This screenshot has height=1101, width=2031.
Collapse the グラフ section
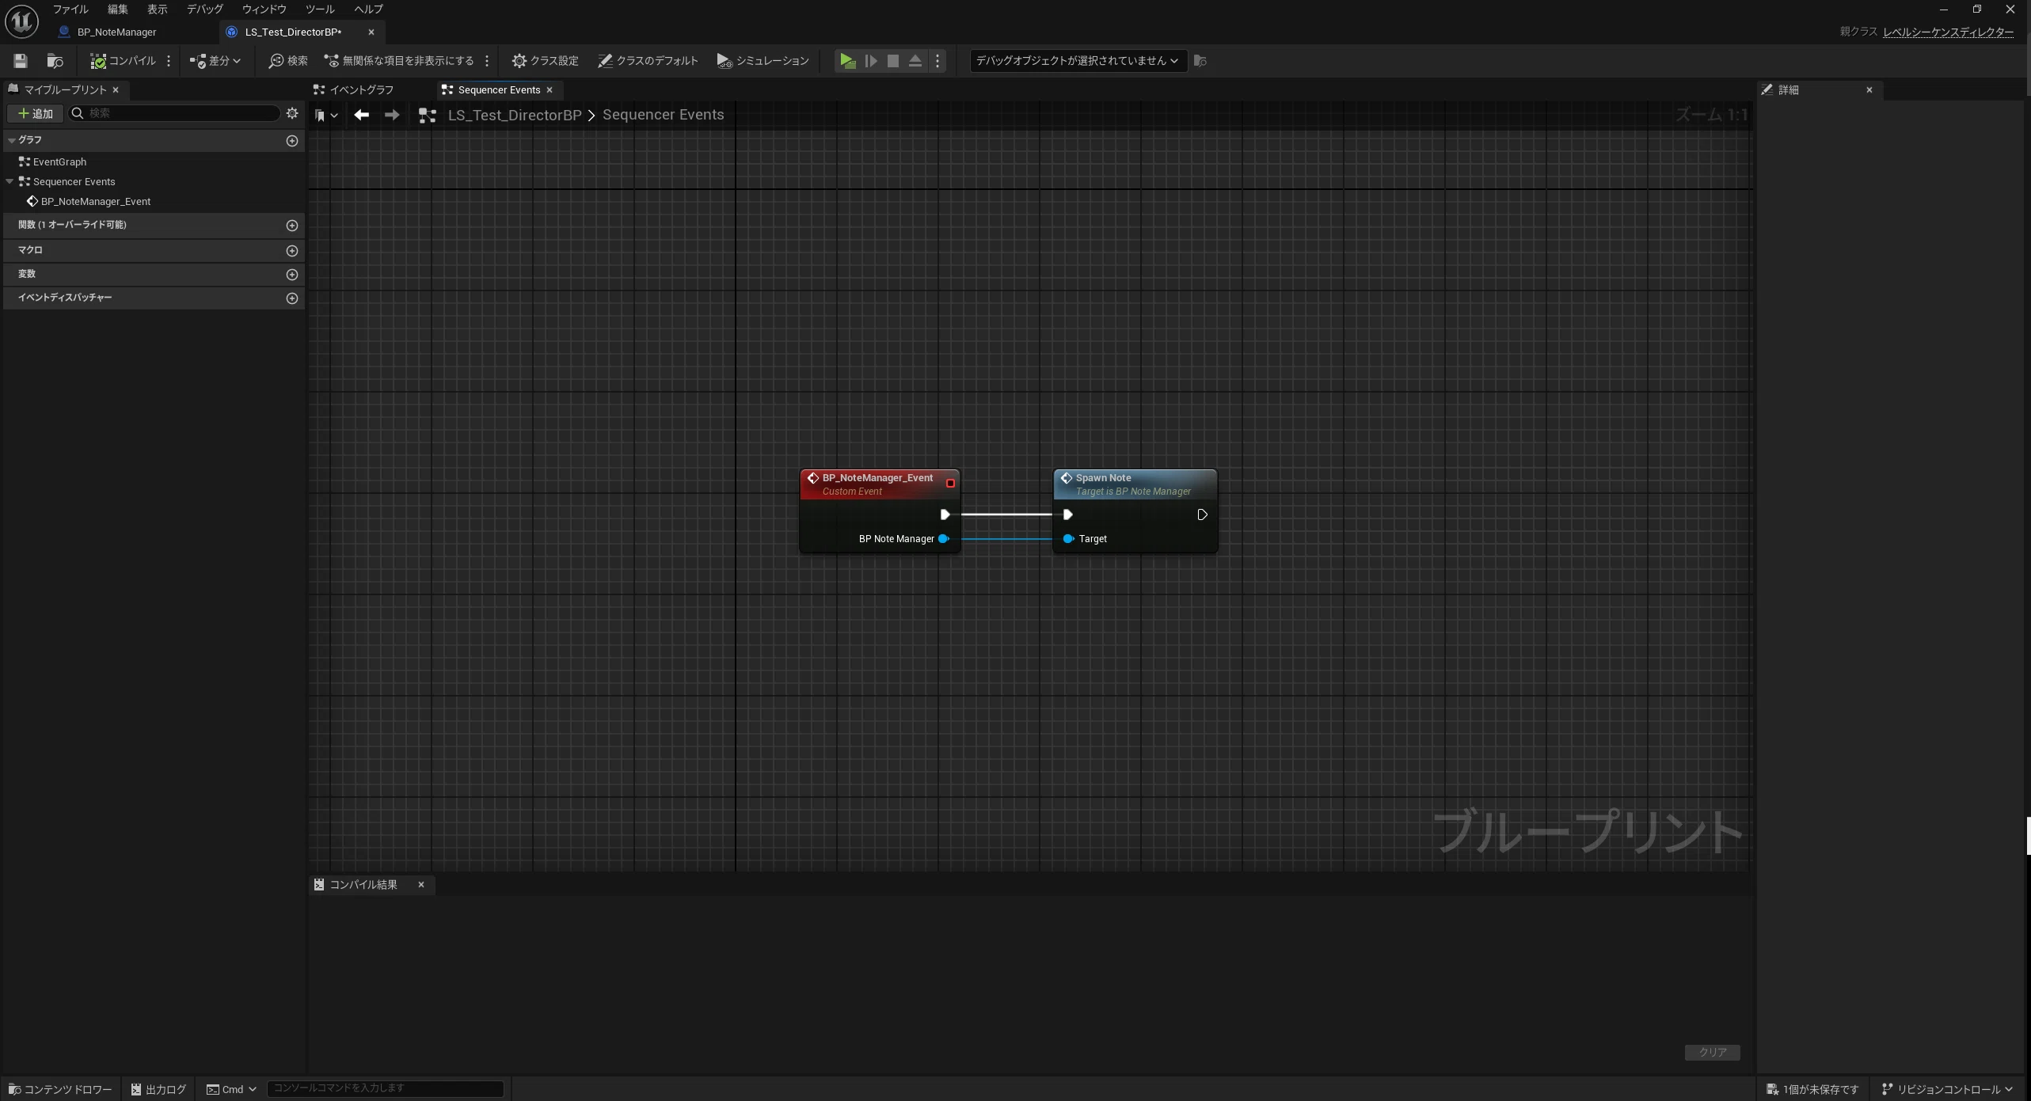coord(12,140)
